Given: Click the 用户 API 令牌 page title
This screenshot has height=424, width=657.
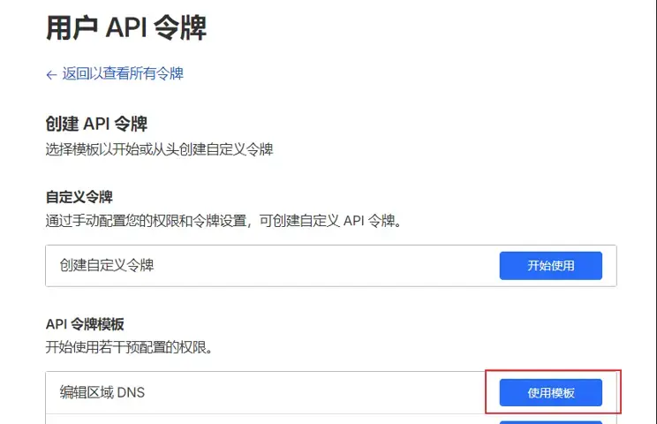Looking at the screenshot, I should (126, 26).
